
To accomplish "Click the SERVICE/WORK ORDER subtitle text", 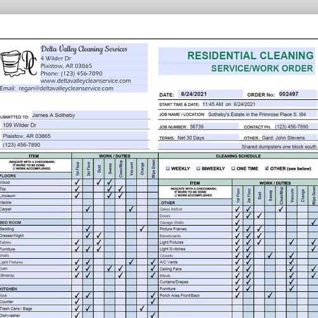I will pyautogui.click(x=262, y=69).
